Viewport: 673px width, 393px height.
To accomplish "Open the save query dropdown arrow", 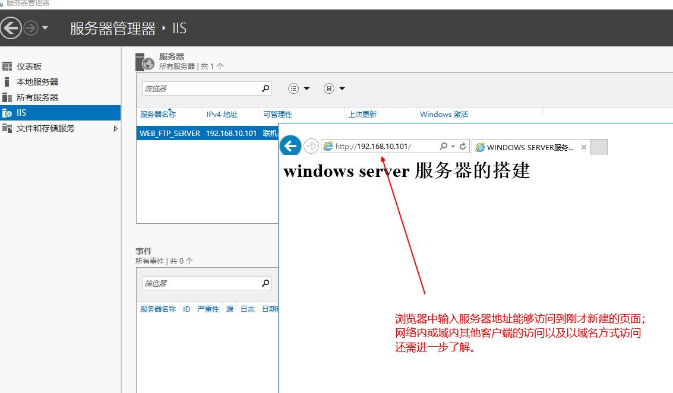I will [341, 88].
